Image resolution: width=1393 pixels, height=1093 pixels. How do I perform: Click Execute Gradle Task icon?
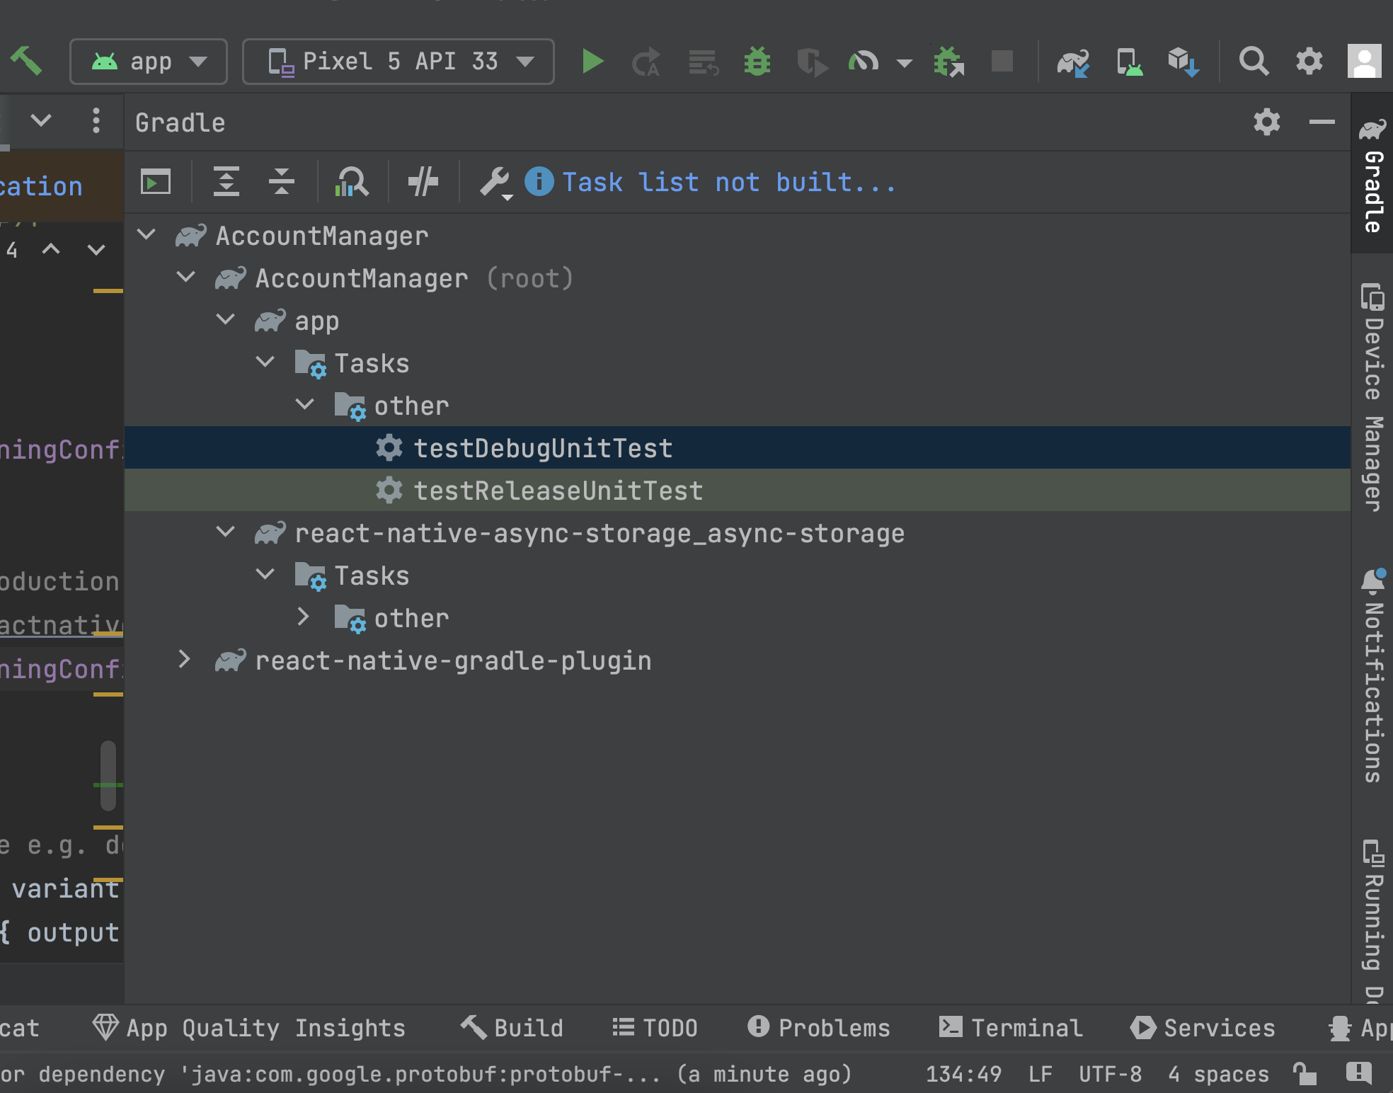click(156, 182)
